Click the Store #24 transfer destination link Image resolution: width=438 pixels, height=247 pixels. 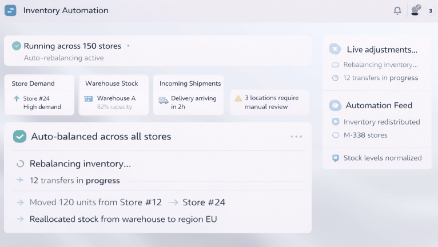[204, 202]
